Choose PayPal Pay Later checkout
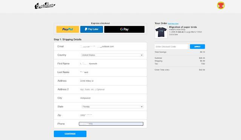Viewport: 241px width, 140px height. coord(92,29)
